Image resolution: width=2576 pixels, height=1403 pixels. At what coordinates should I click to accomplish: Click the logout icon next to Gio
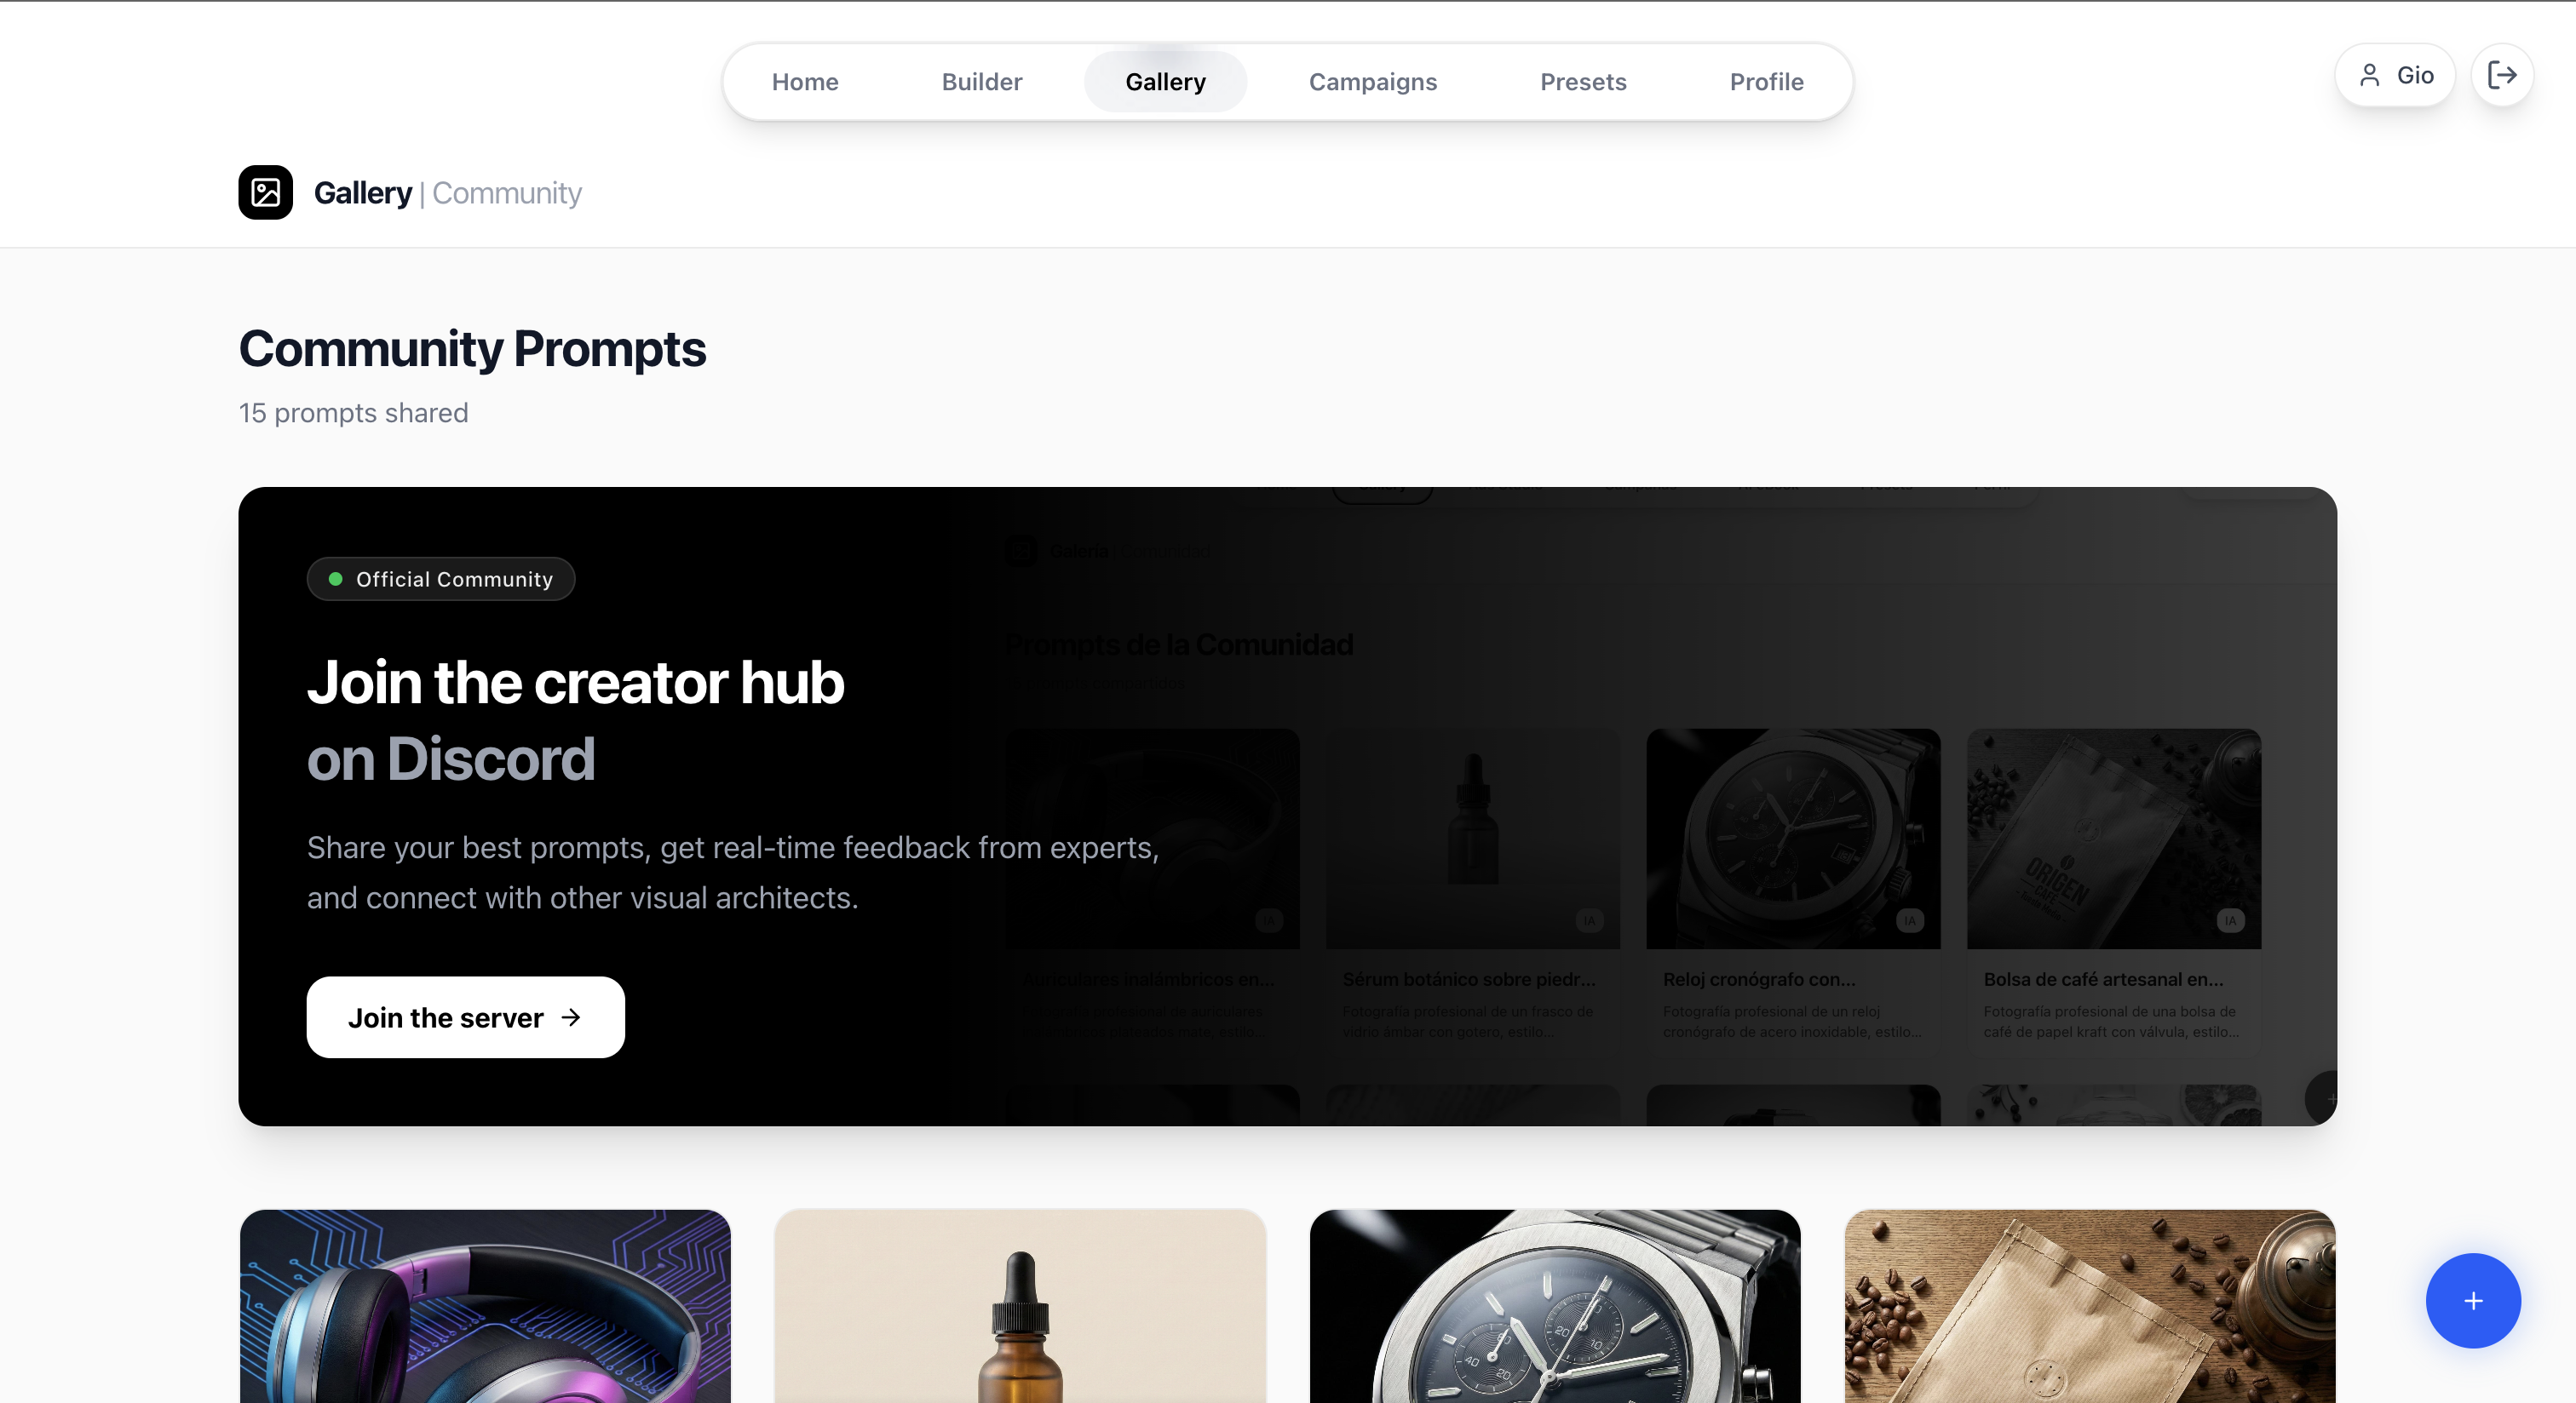pyautogui.click(x=2502, y=75)
